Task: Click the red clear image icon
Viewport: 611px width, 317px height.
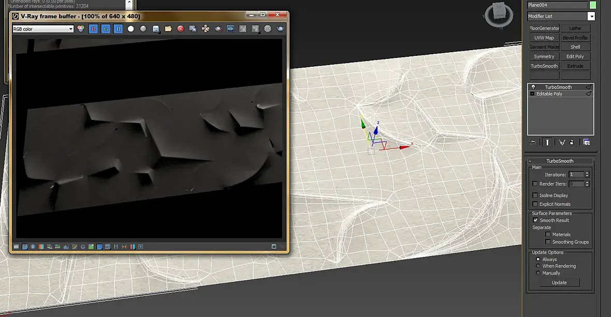Action: click(x=180, y=29)
